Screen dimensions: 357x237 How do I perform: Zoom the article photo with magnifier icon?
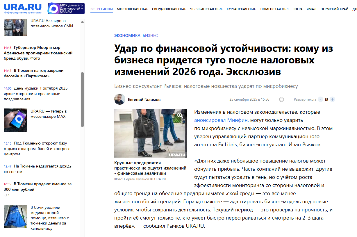[180, 115]
